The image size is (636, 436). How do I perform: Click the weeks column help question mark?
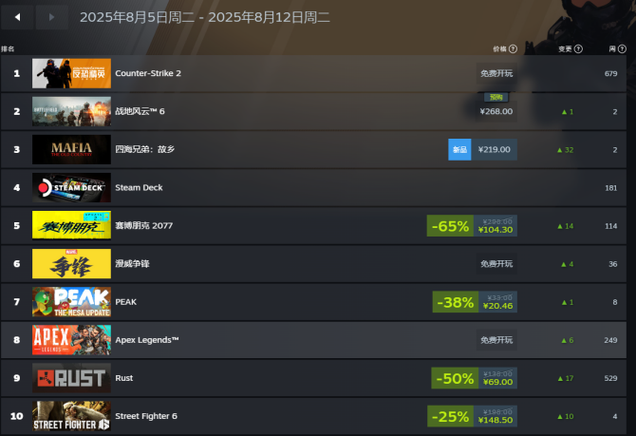[622, 49]
